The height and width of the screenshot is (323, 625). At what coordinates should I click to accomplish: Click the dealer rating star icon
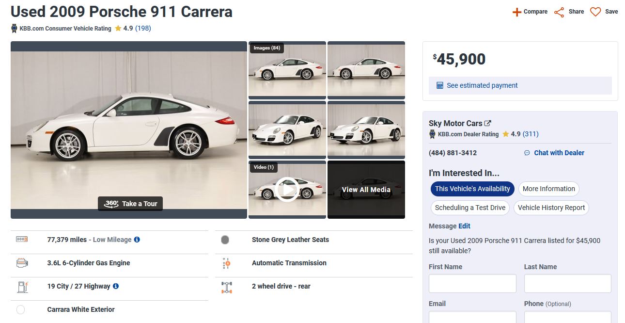click(505, 134)
